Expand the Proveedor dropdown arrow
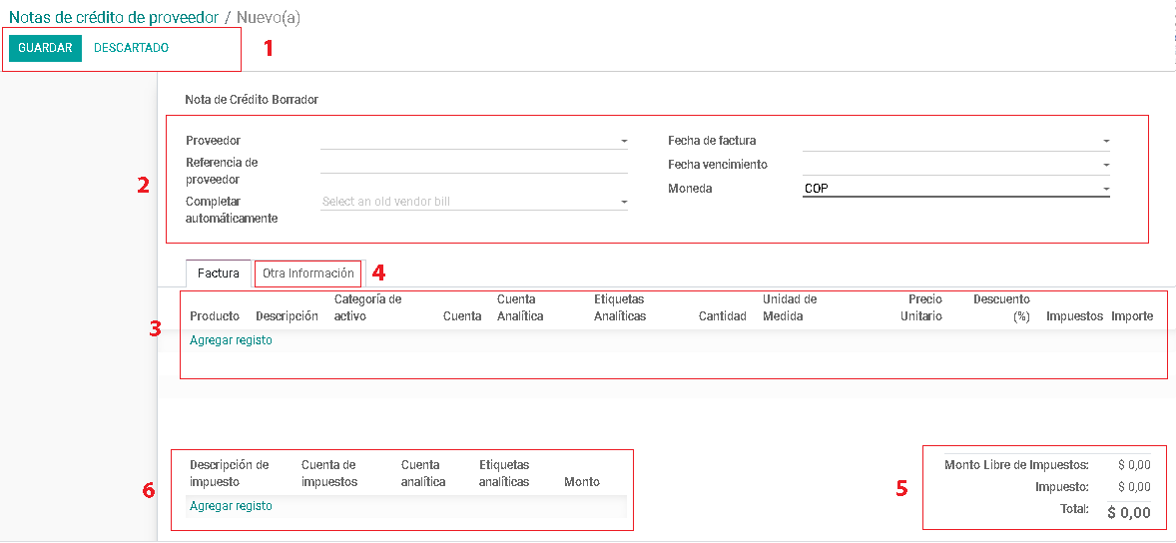Screen dimensions: 1176x543 [623, 141]
